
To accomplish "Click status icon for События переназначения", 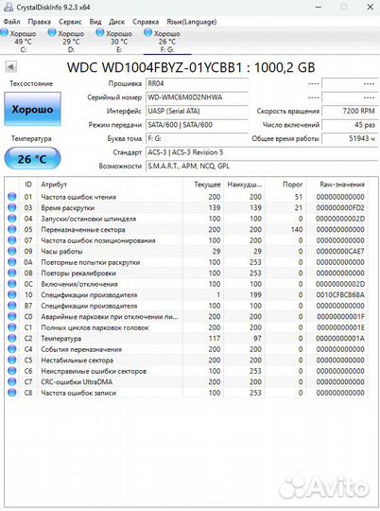I will (12, 349).
